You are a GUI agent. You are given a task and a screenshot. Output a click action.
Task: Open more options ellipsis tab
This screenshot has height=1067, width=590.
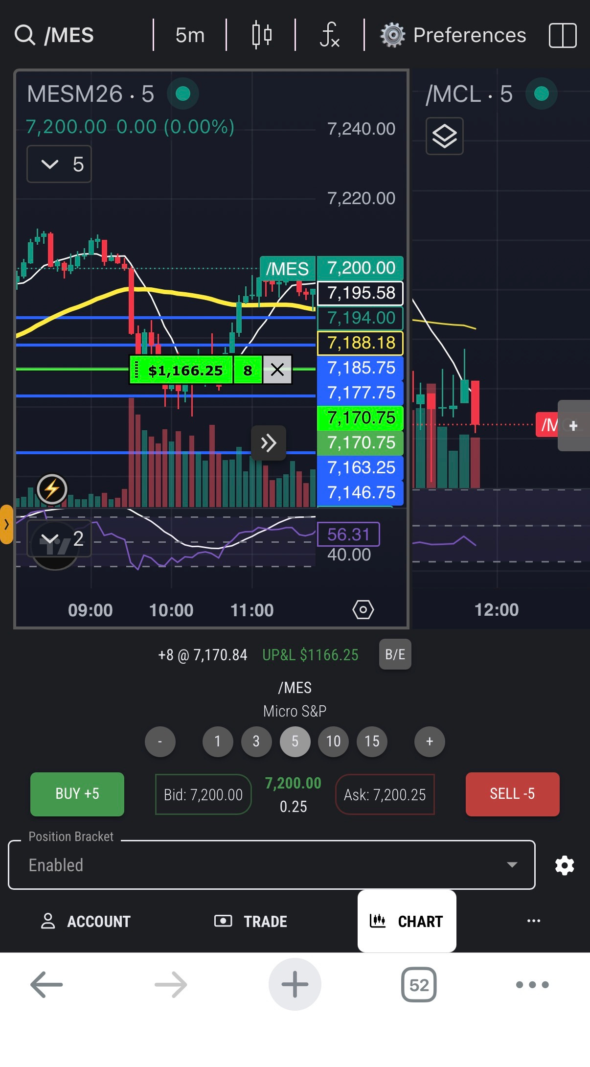point(534,921)
